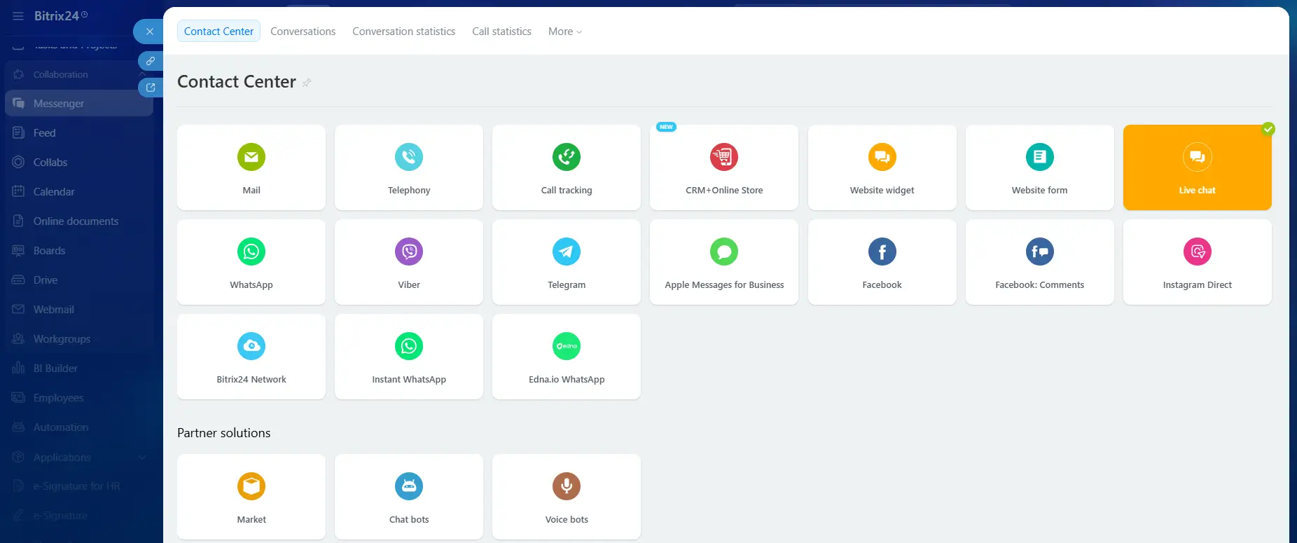Open the Facebook: Comments card
1297x543 pixels.
(1040, 262)
